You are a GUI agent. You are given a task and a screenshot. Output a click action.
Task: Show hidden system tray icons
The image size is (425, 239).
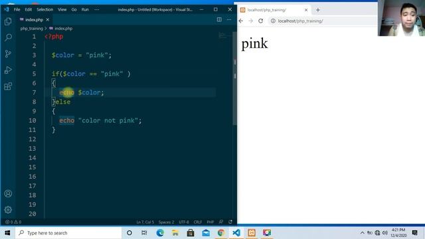click(x=362, y=233)
